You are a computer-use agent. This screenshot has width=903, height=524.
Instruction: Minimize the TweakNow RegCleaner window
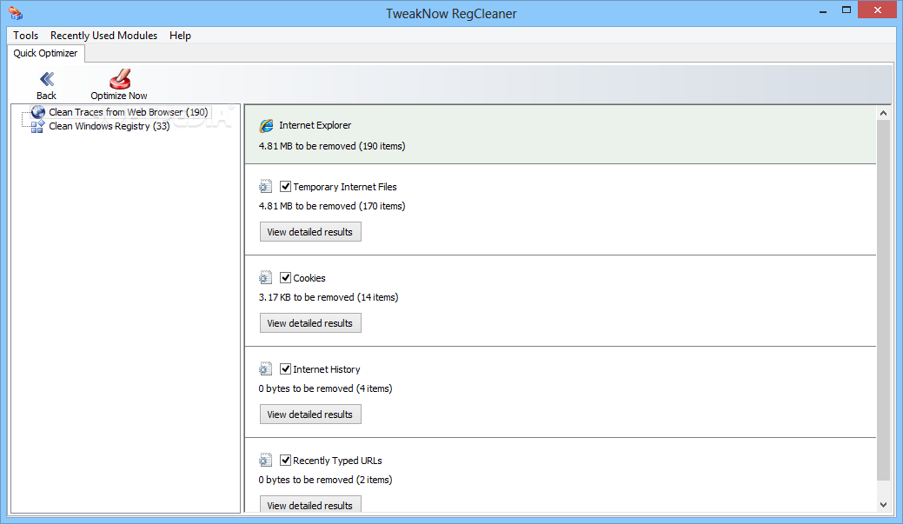823,11
